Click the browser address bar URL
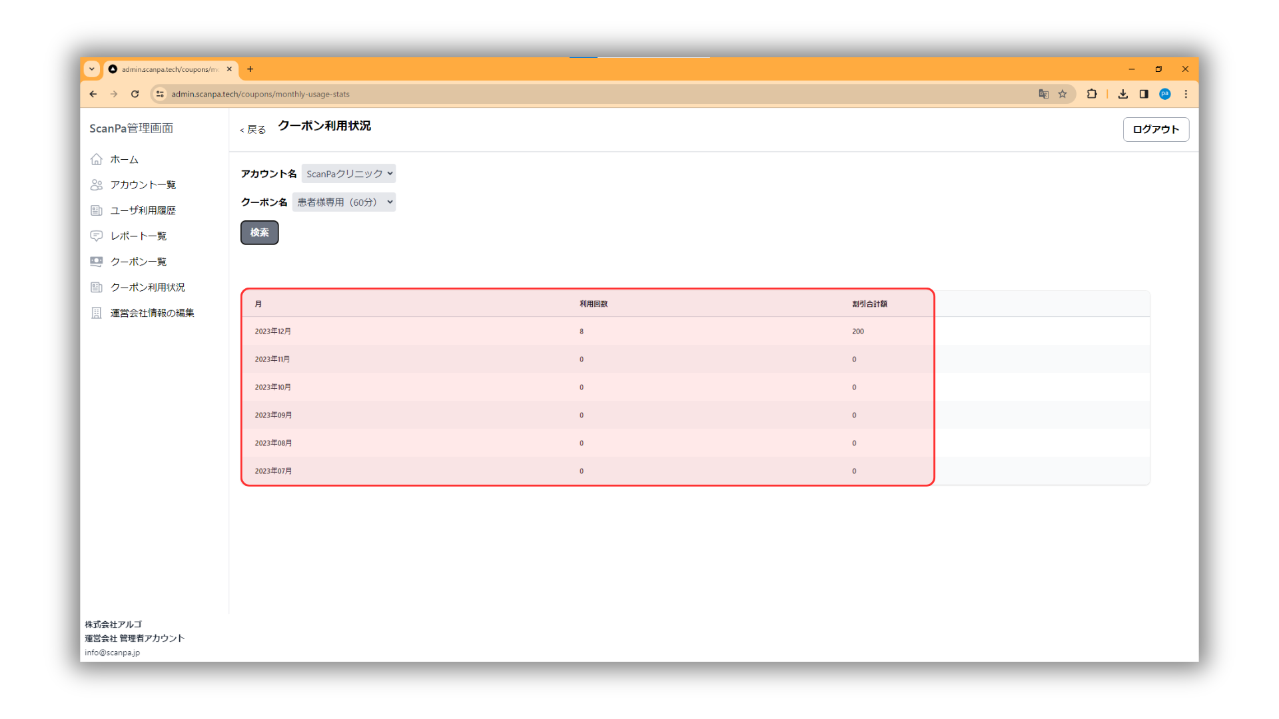The image size is (1279, 719). tap(260, 94)
